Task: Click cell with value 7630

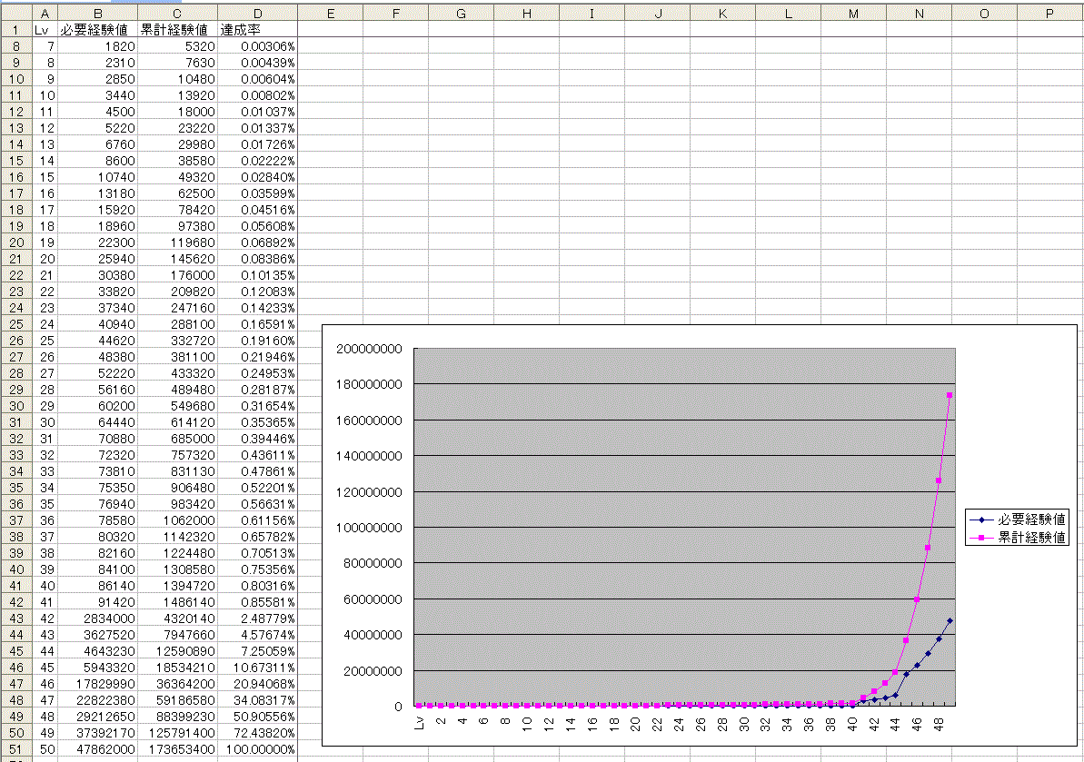Action: point(178,63)
